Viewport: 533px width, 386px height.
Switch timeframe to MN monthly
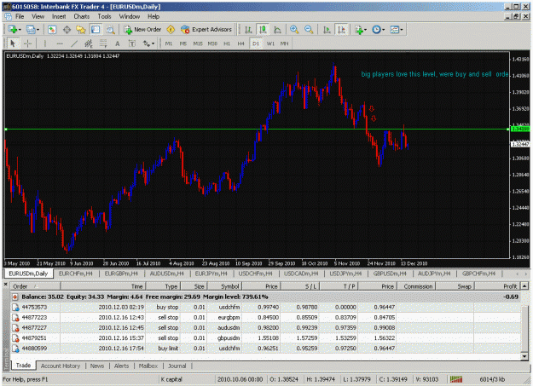(x=285, y=43)
